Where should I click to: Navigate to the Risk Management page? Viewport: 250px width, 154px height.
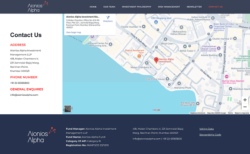pos(169,7)
